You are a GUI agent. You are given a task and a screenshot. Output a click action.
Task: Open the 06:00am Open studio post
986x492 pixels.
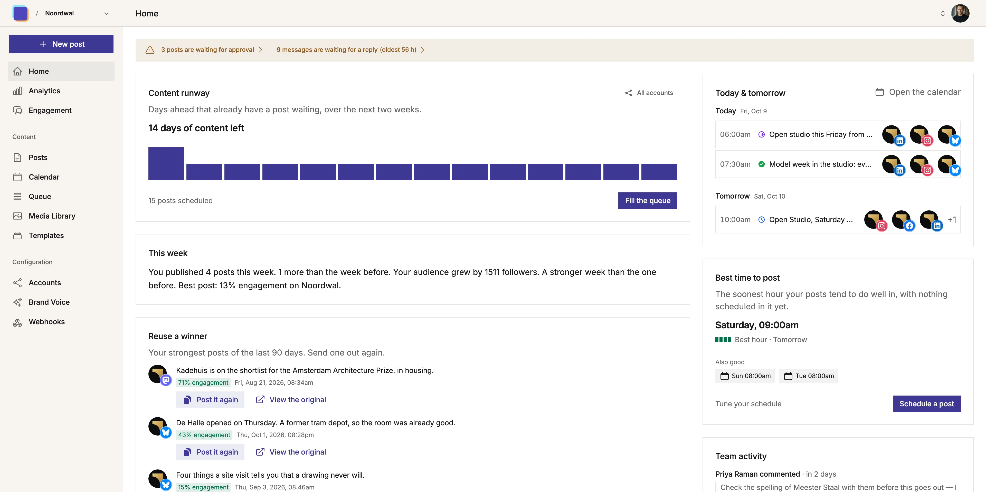click(x=838, y=135)
